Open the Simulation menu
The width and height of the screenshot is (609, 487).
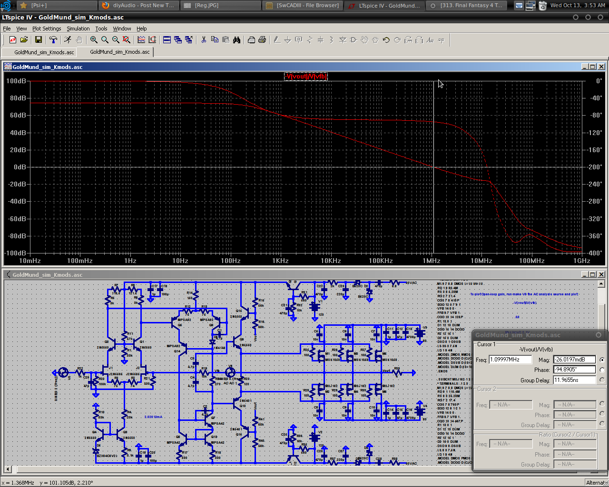(x=78, y=29)
